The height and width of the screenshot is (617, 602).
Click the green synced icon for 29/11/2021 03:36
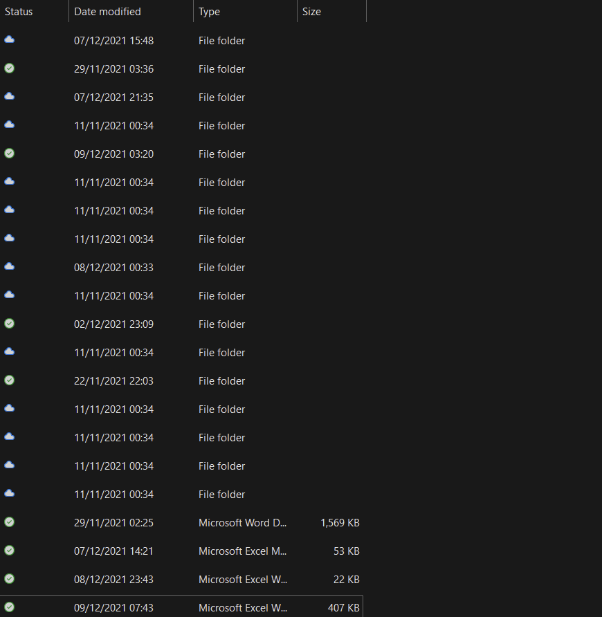click(x=10, y=68)
